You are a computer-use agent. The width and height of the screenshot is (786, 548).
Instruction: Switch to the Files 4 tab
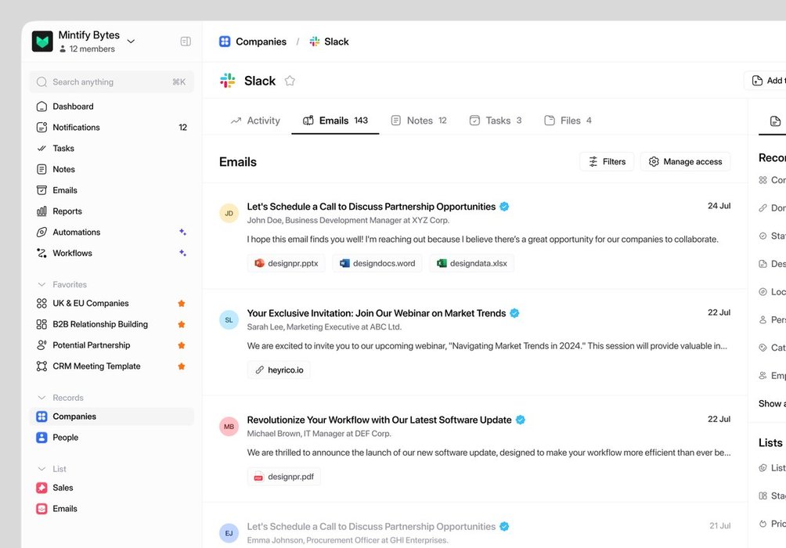tap(568, 121)
